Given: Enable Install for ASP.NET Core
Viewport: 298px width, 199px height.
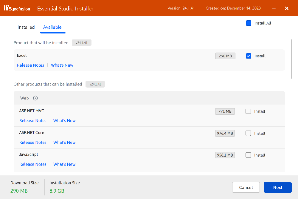Looking at the screenshot, I should [248, 133].
